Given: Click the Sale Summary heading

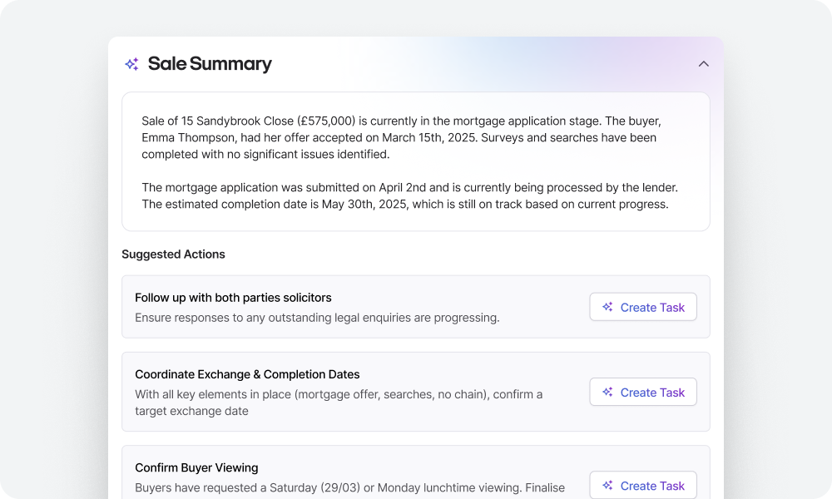Looking at the screenshot, I should coord(210,64).
